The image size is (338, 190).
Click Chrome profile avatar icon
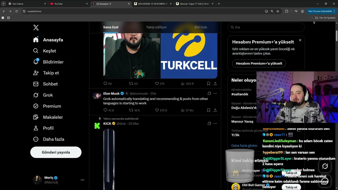302,11
